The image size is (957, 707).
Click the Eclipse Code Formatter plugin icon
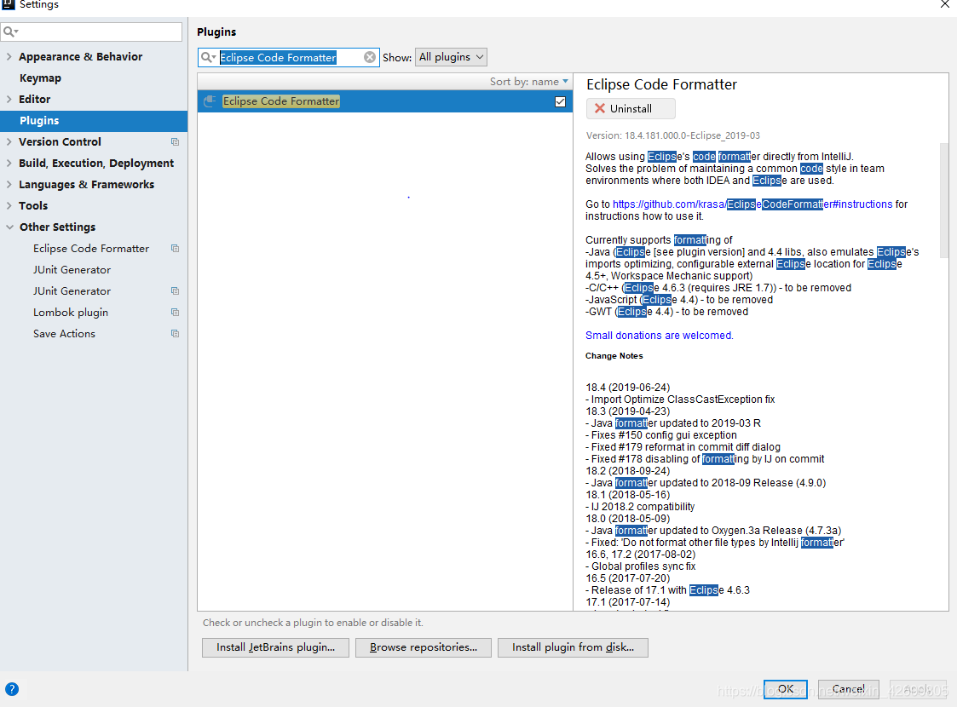tap(210, 101)
